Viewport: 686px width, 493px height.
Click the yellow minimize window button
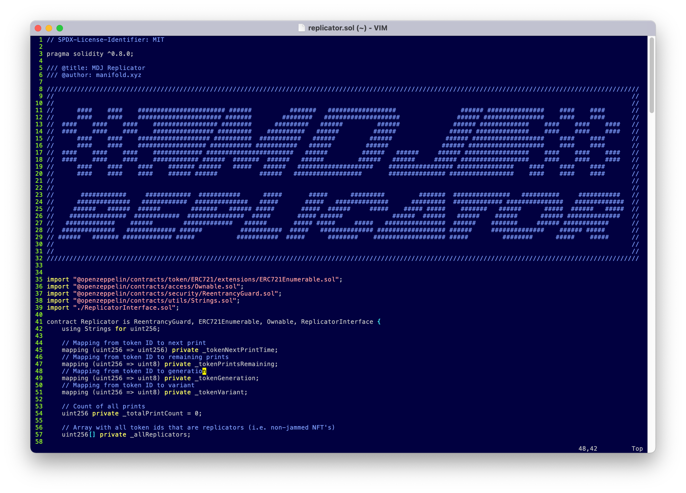49,28
